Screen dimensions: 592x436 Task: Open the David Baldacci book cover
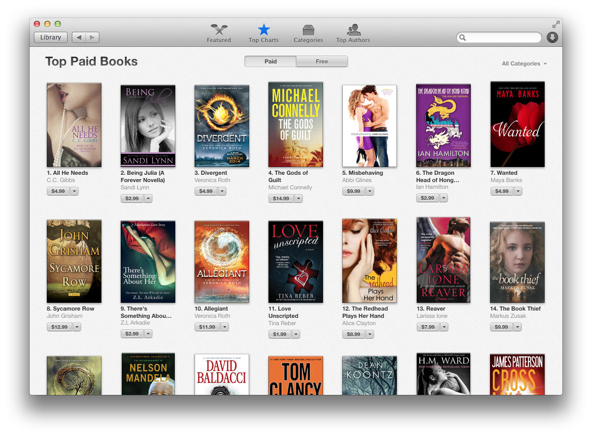click(x=222, y=375)
